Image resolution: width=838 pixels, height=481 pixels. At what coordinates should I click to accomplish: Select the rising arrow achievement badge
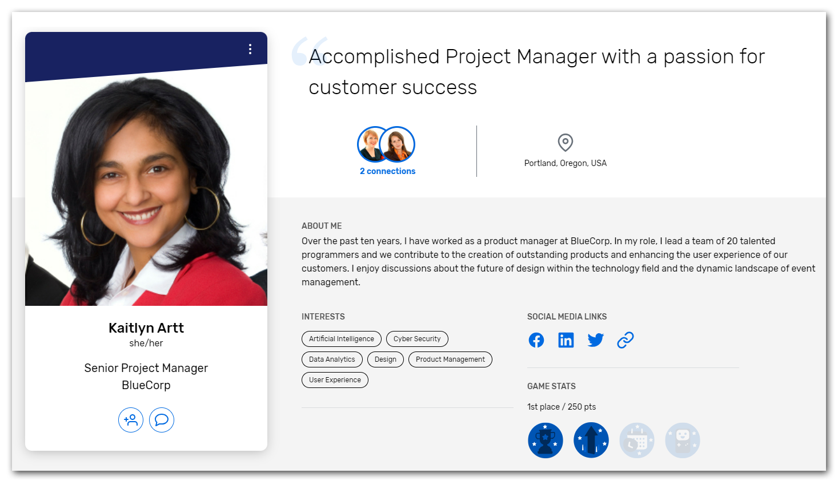(591, 439)
